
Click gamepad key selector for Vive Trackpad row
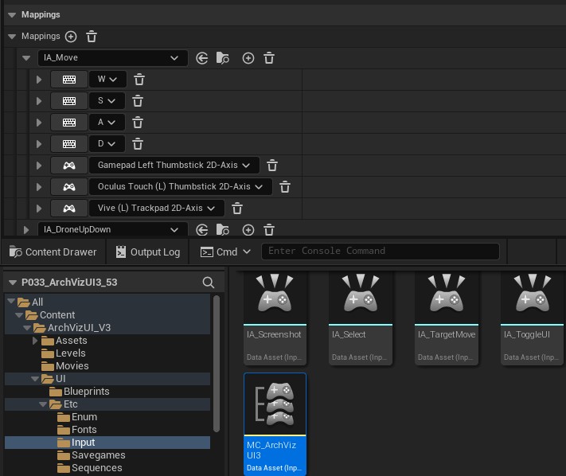pyautogui.click(x=69, y=209)
